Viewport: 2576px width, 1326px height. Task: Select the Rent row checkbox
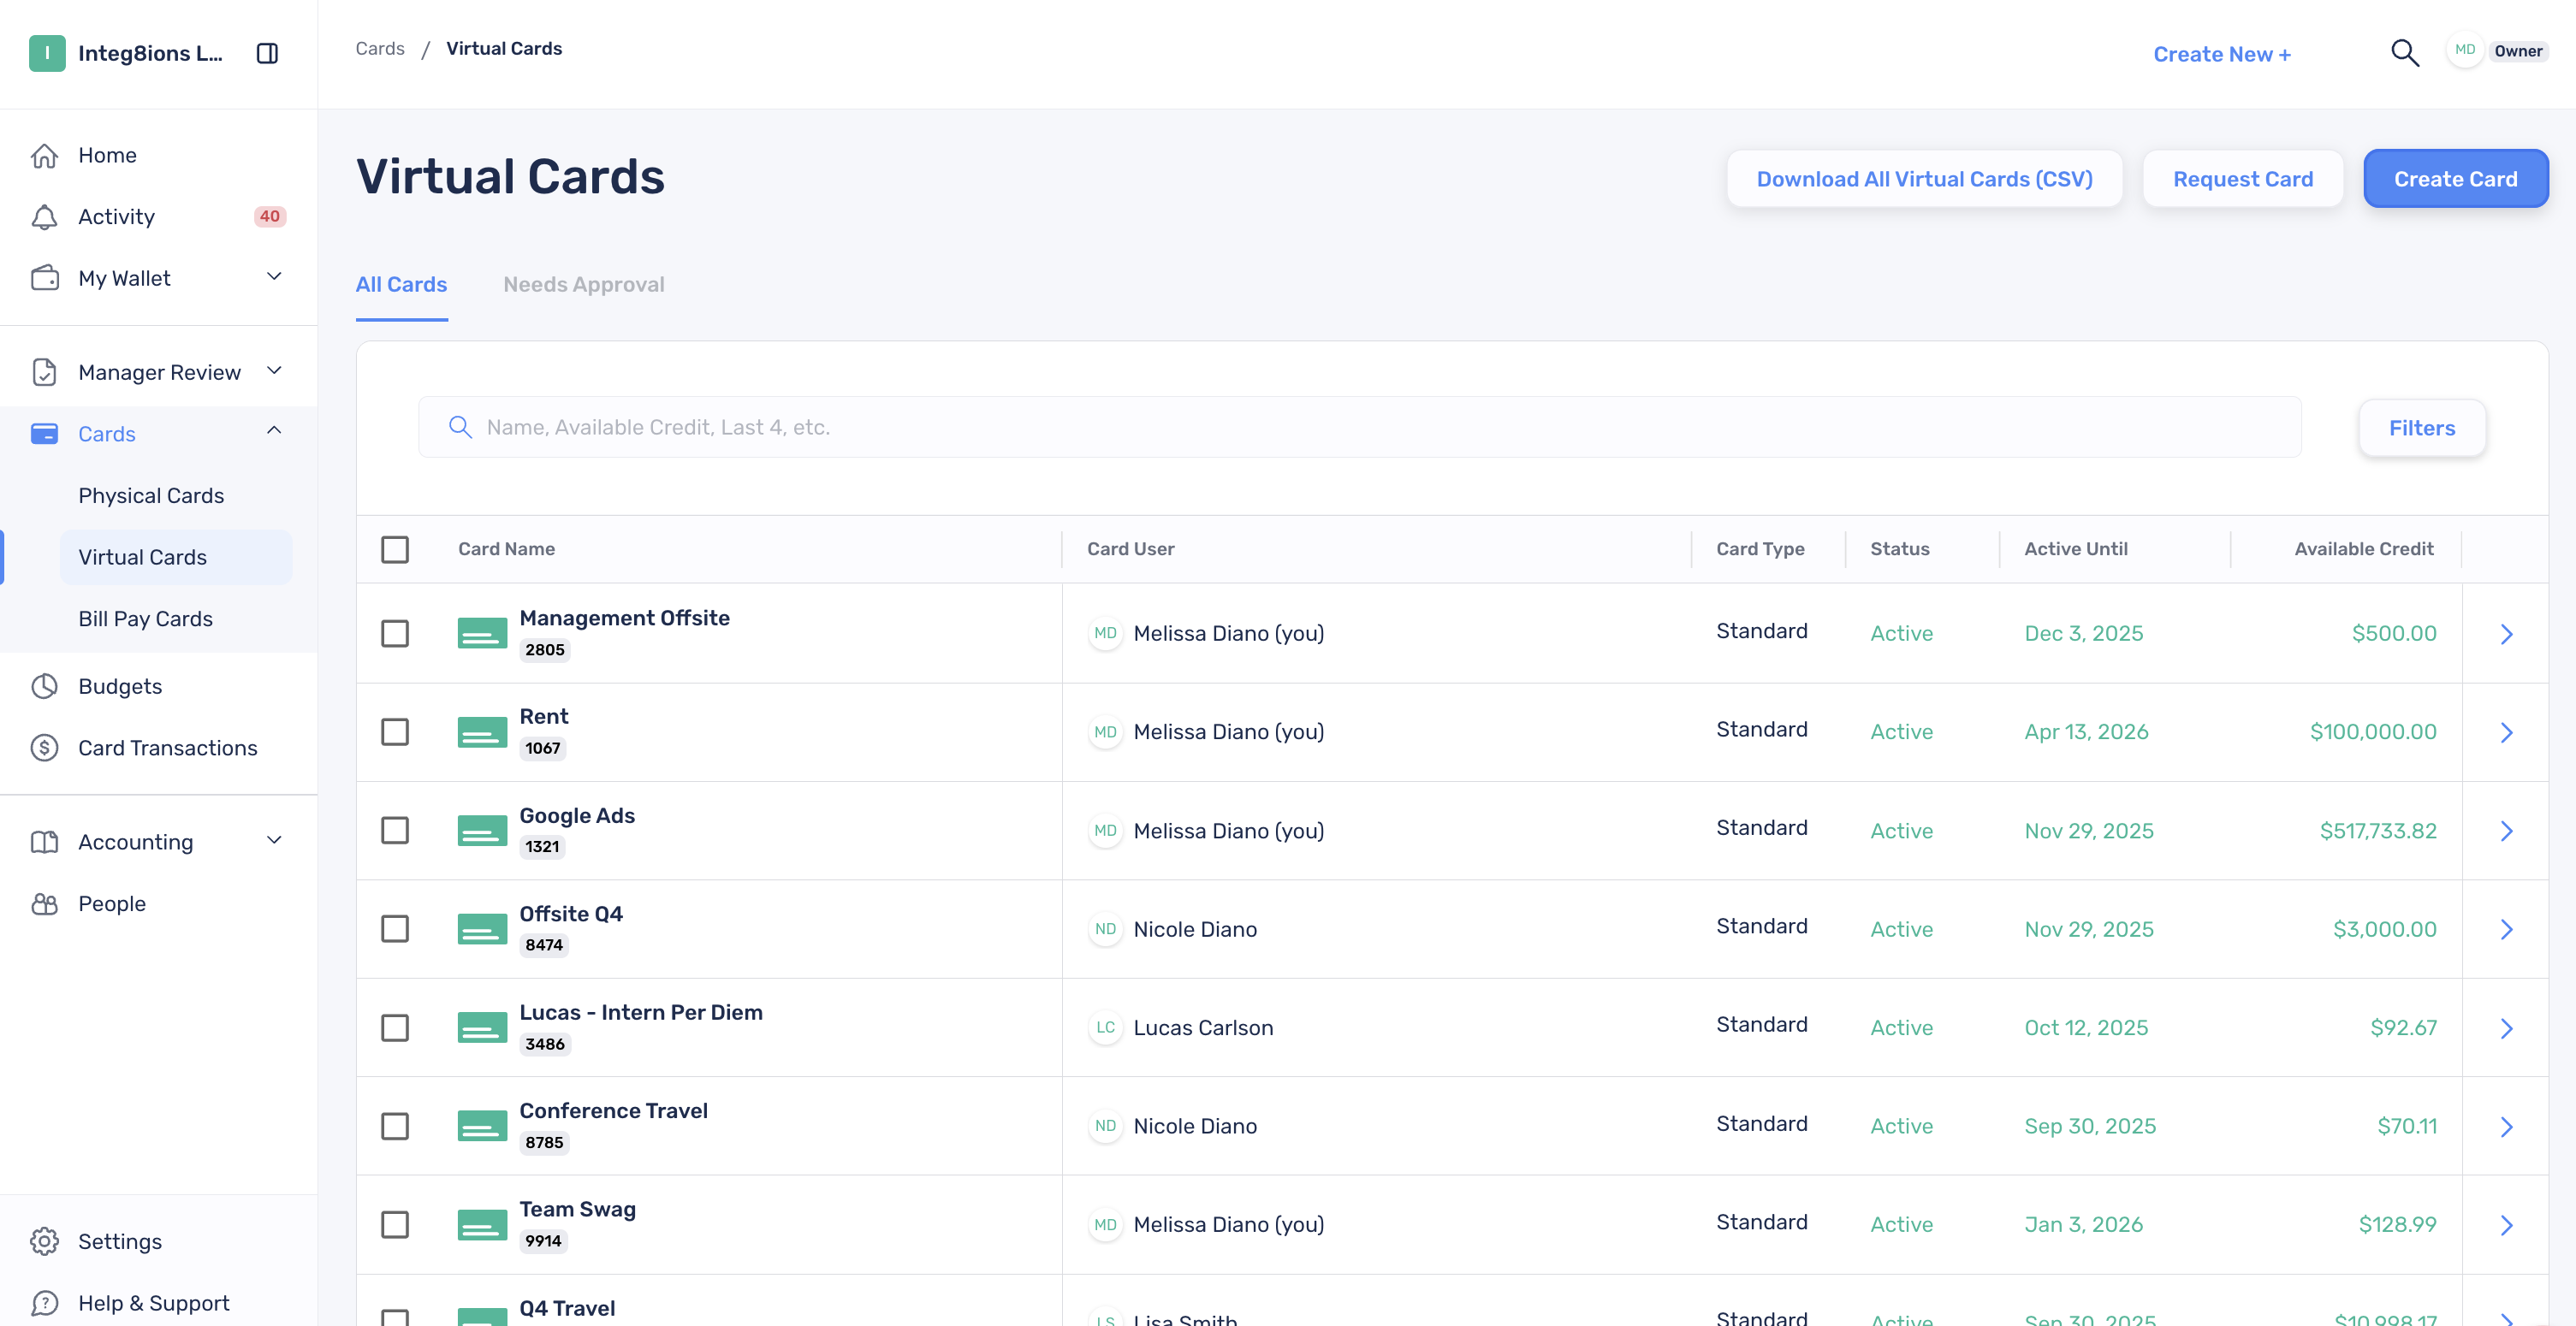click(395, 732)
